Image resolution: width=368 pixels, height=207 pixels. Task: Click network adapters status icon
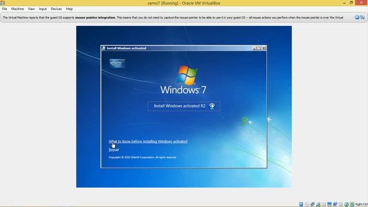pyautogui.click(x=312, y=204)
